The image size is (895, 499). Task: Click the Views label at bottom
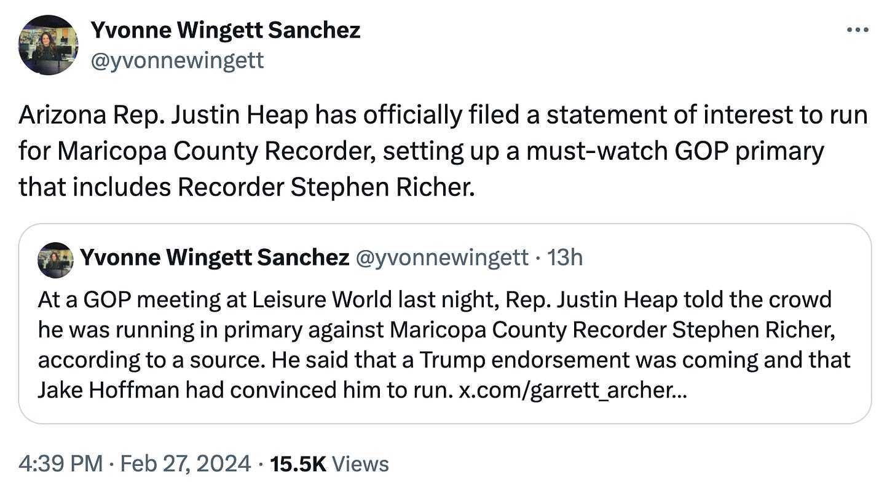(361, 463)
